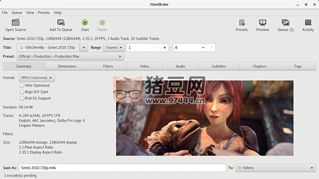Click the Add To Queue icon
This screenshot has width=319, height=179.
tap(61, 22)
